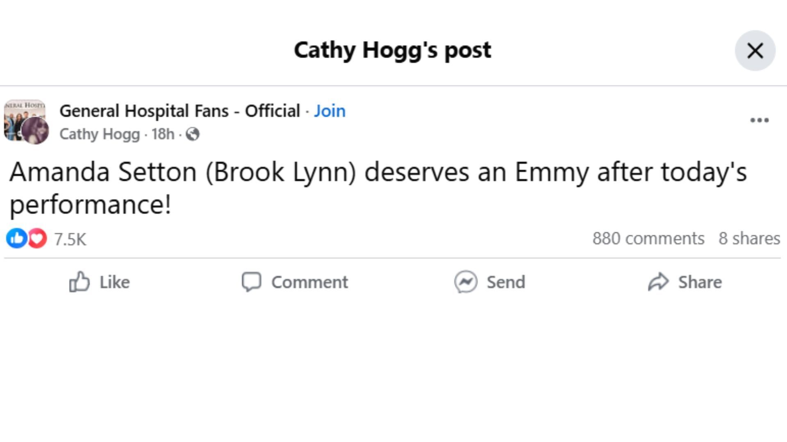The image size is (787, 442).
Task: View the 8 shares list
Action: [x=749, y=239]
